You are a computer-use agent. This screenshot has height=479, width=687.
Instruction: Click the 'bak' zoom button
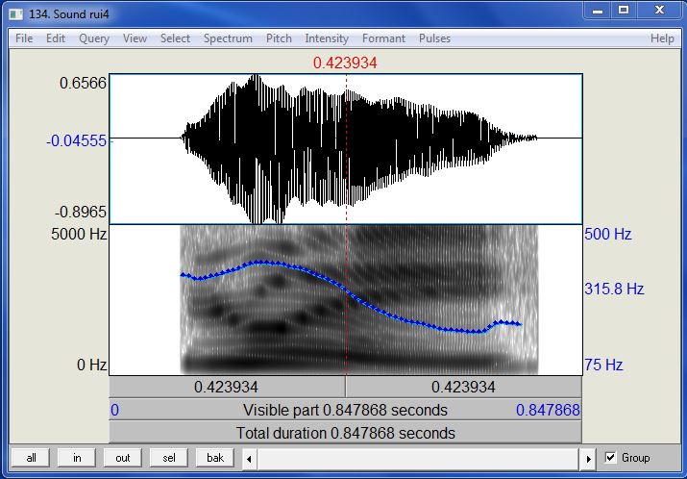pyautogui.click(x=215, y=458)
